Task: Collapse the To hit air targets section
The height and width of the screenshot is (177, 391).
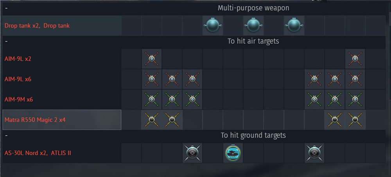Action: [x=6, y=41]
